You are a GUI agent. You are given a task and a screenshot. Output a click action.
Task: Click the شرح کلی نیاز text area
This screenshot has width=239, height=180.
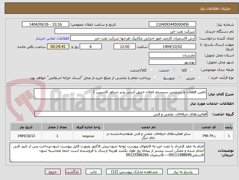point(120,94)
